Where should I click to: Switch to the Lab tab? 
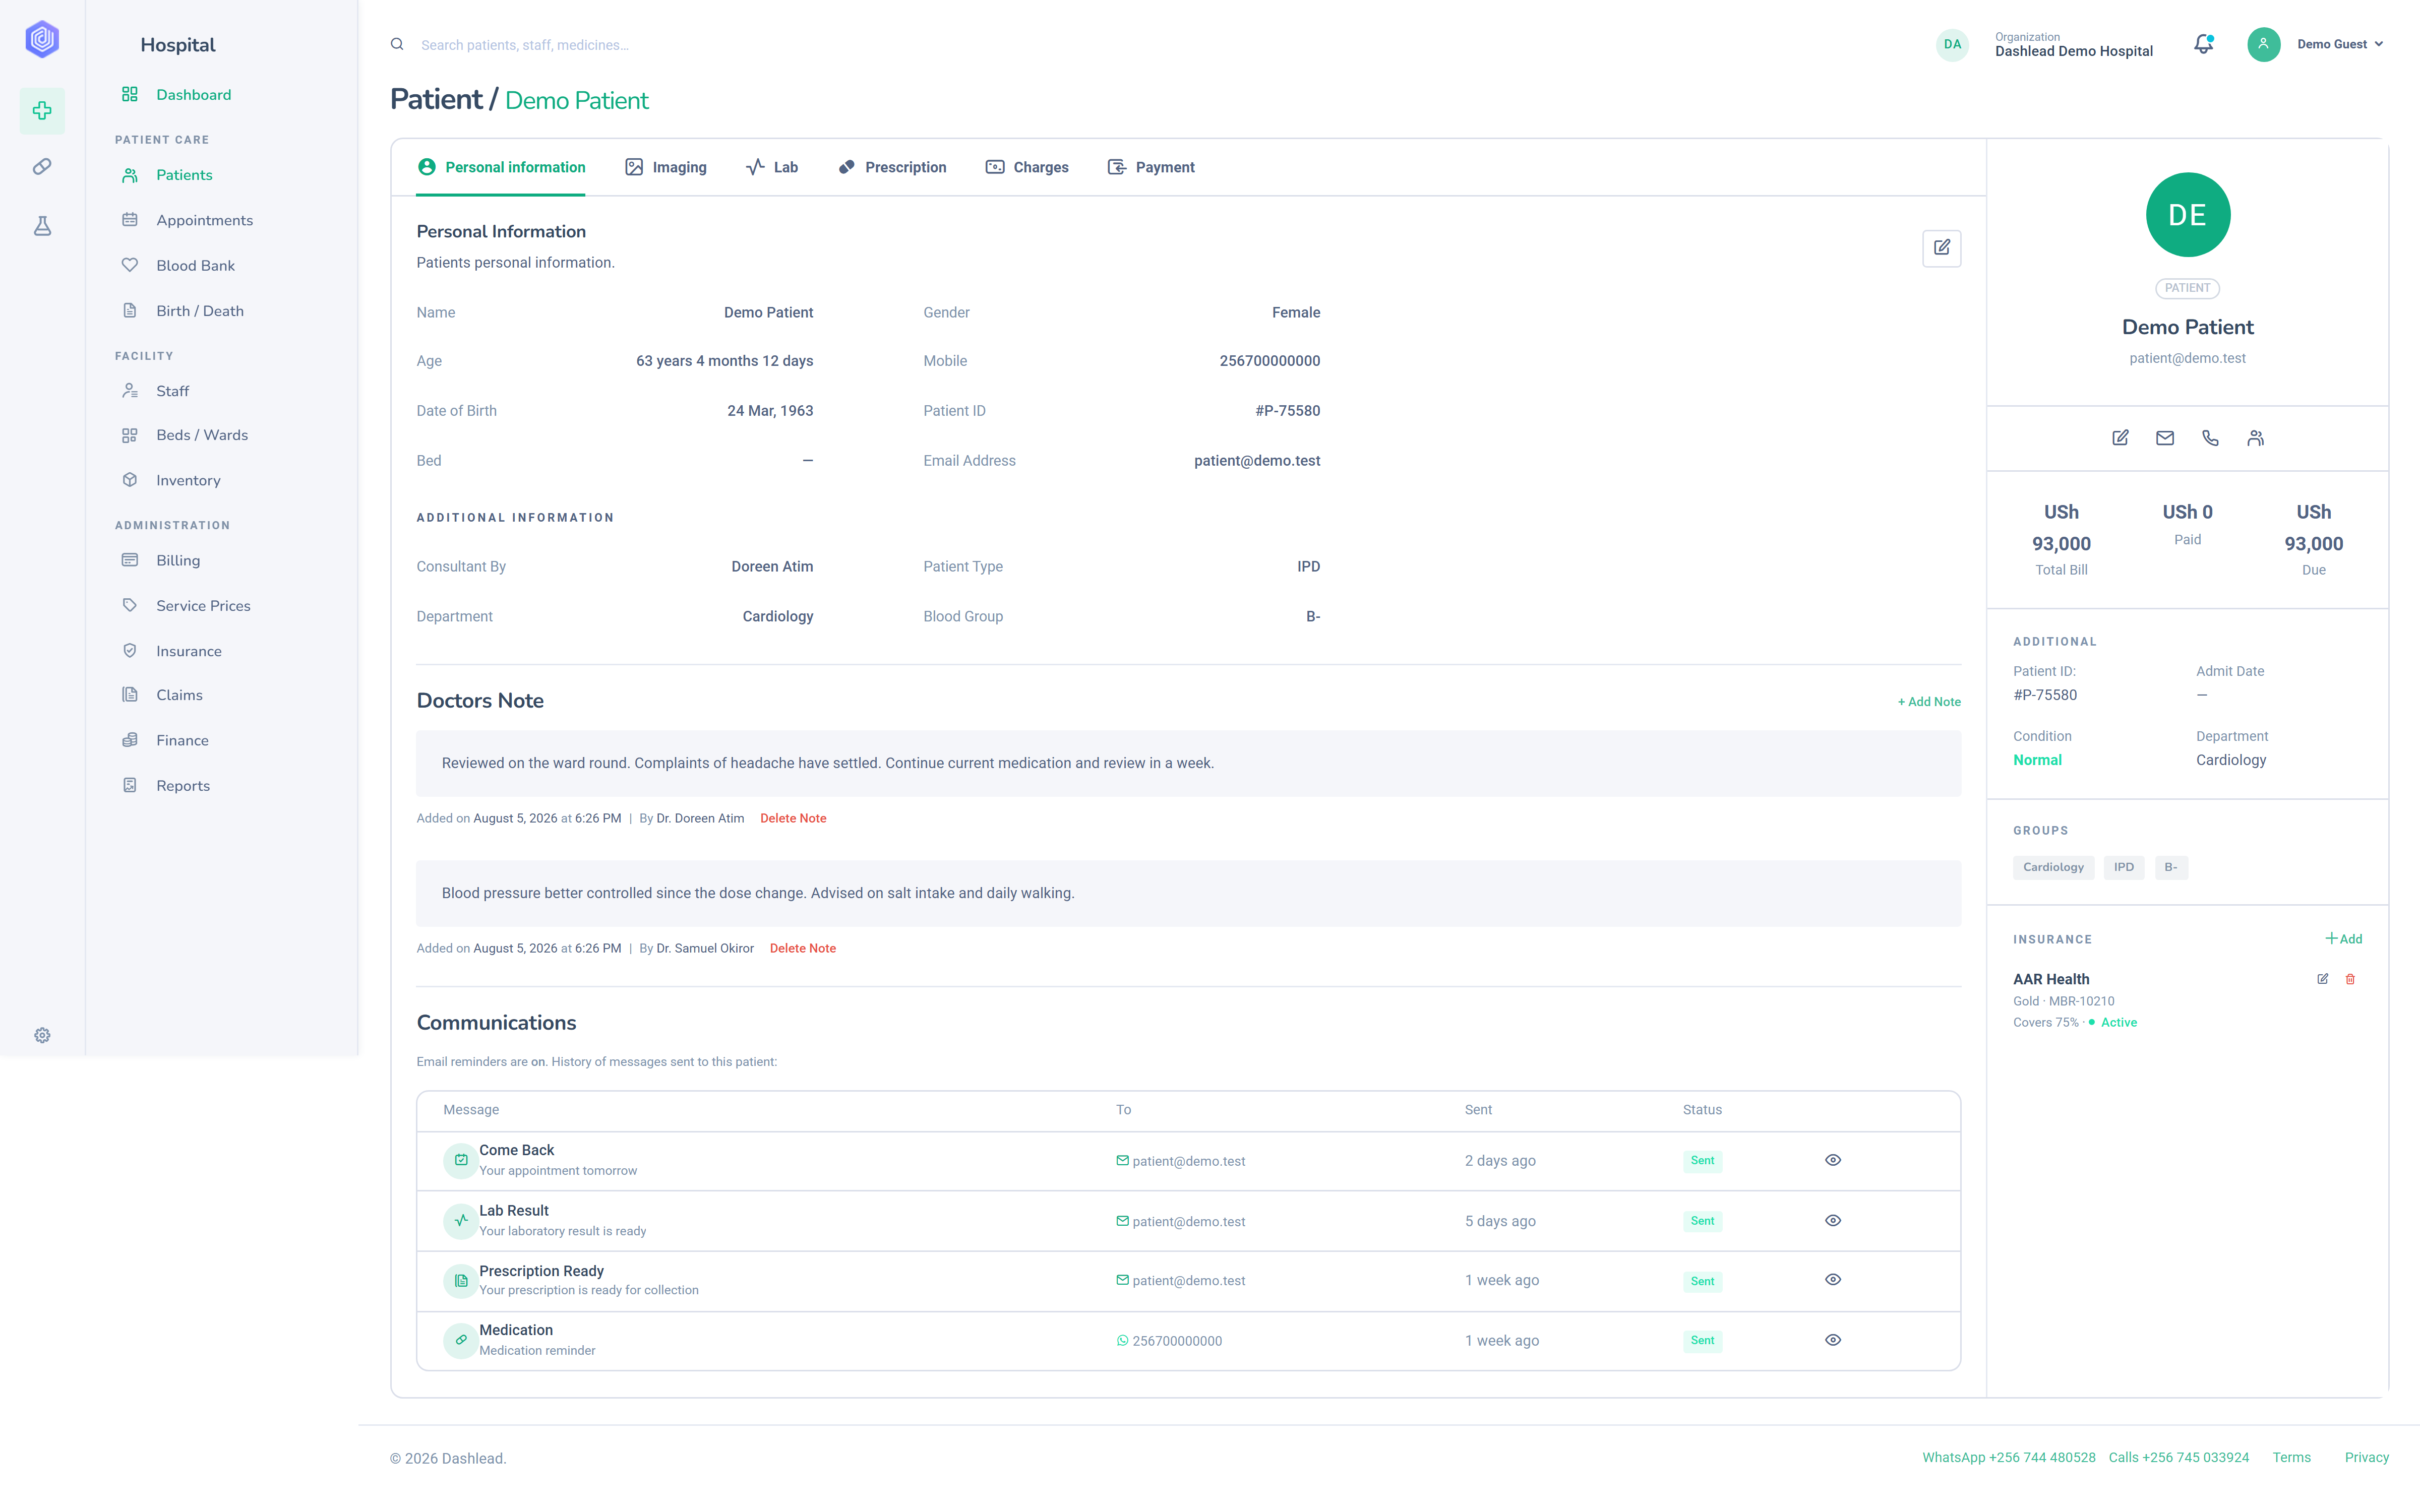[x=771, y=167]
